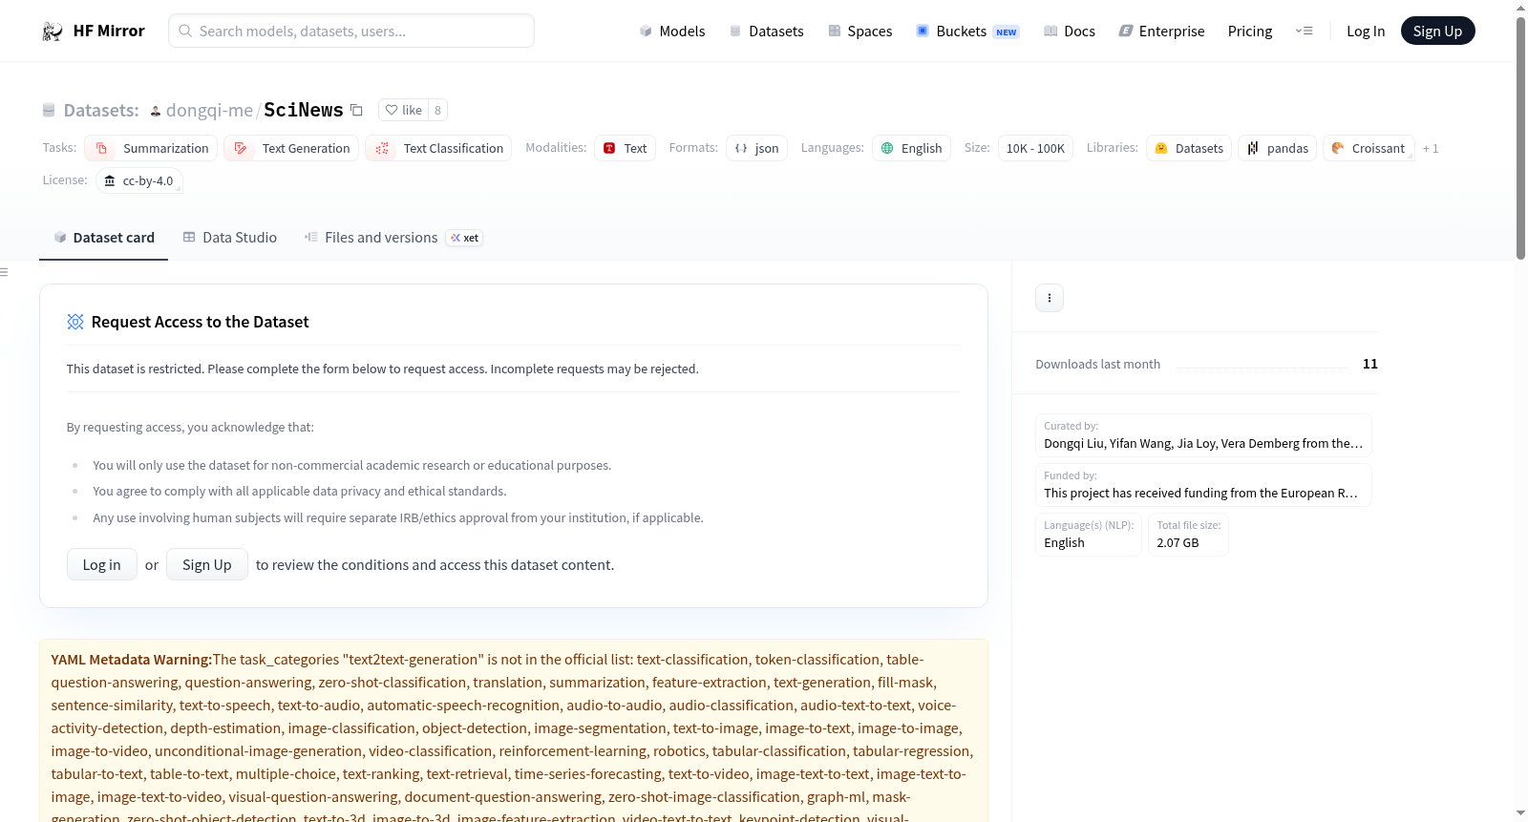The image size is (1528, 822).
Task: Open the Croissant library tag
Action: pyautogui.click(x=1369, y=148)
